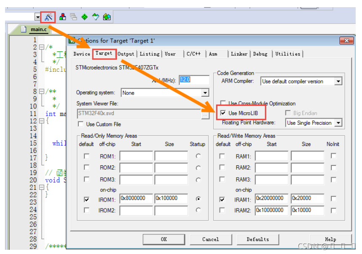Screen dimensions: 362x254
Task: Switch to the Target tab
Action: [104, 53]
